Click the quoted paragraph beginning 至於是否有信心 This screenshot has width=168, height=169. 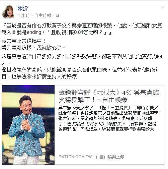82,29
